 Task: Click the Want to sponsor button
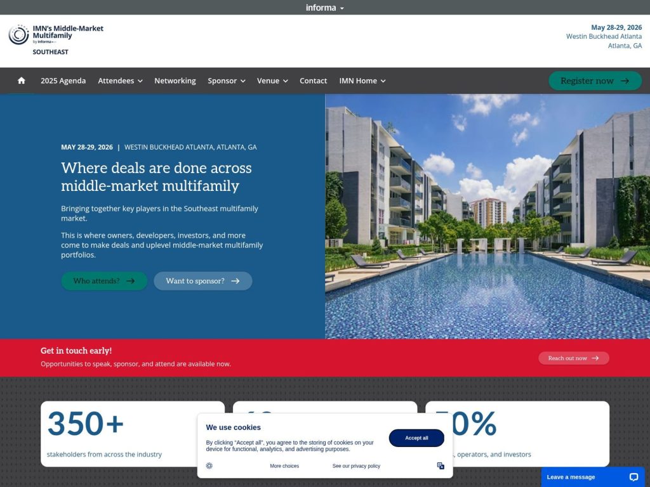(x=202, y=281)
